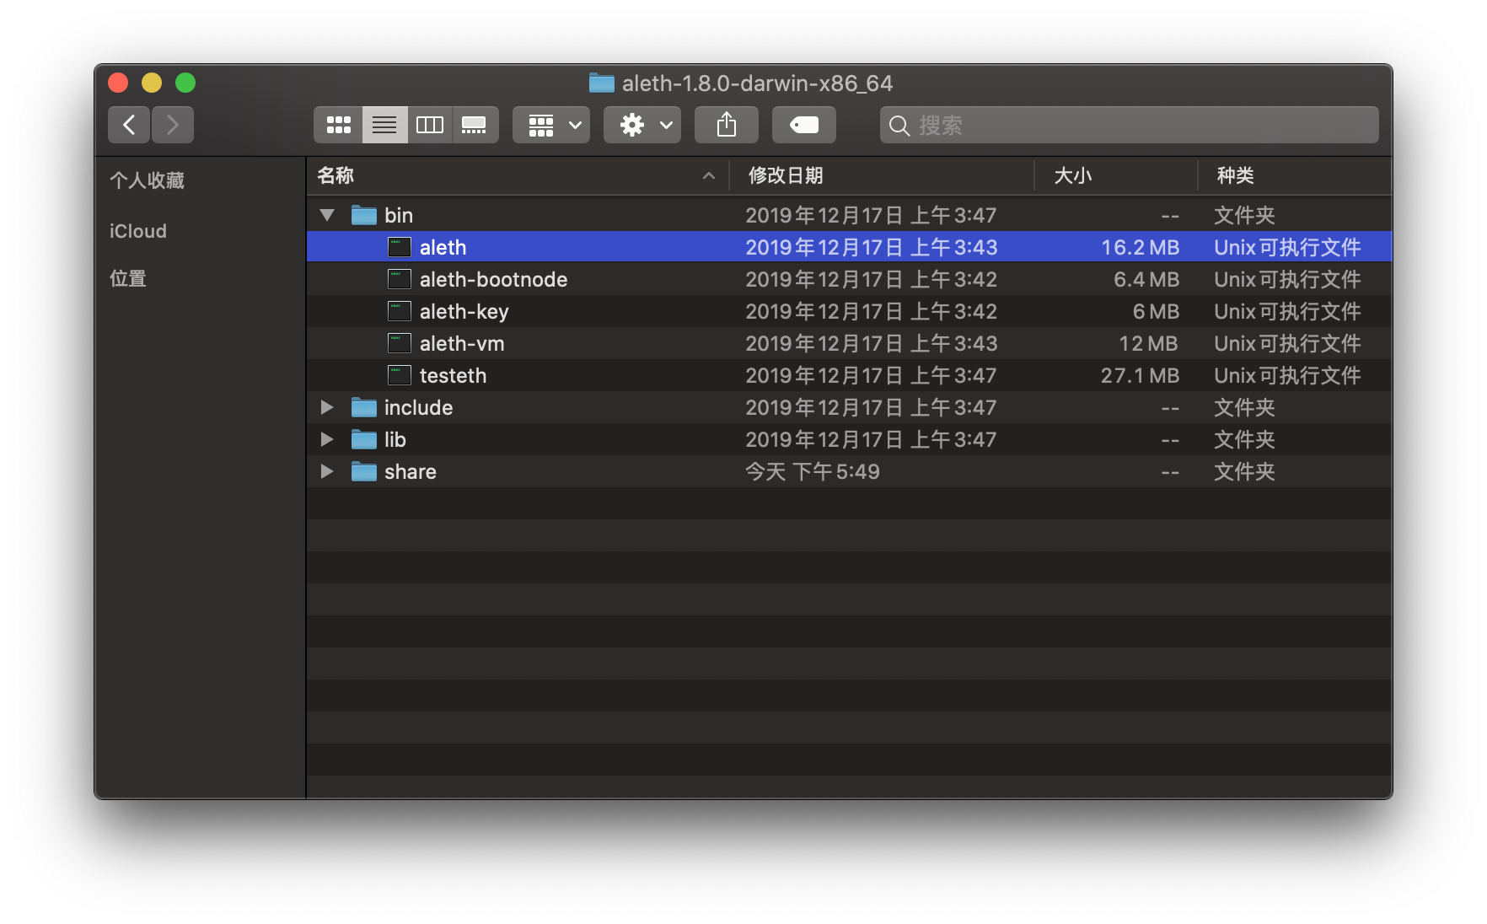The height and width of the screenshot is (924, 1487).
Task: Click the testeth file name
Action: pyautogui.click(x=454, y=375)
